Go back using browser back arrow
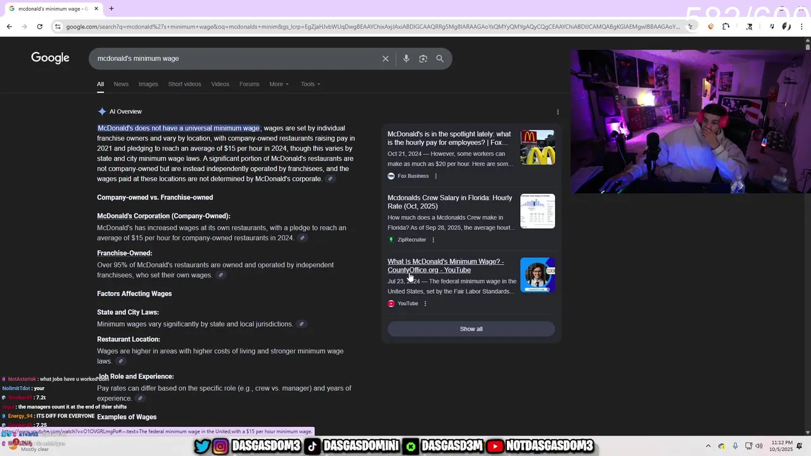 pyautogui.click(x=9, y=27)
